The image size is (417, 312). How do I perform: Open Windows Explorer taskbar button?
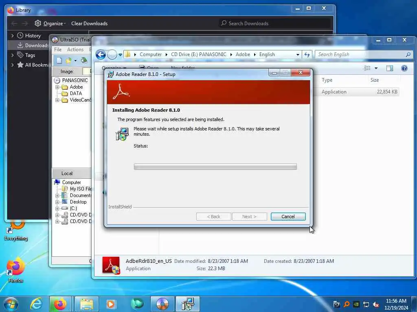[87, 304]
